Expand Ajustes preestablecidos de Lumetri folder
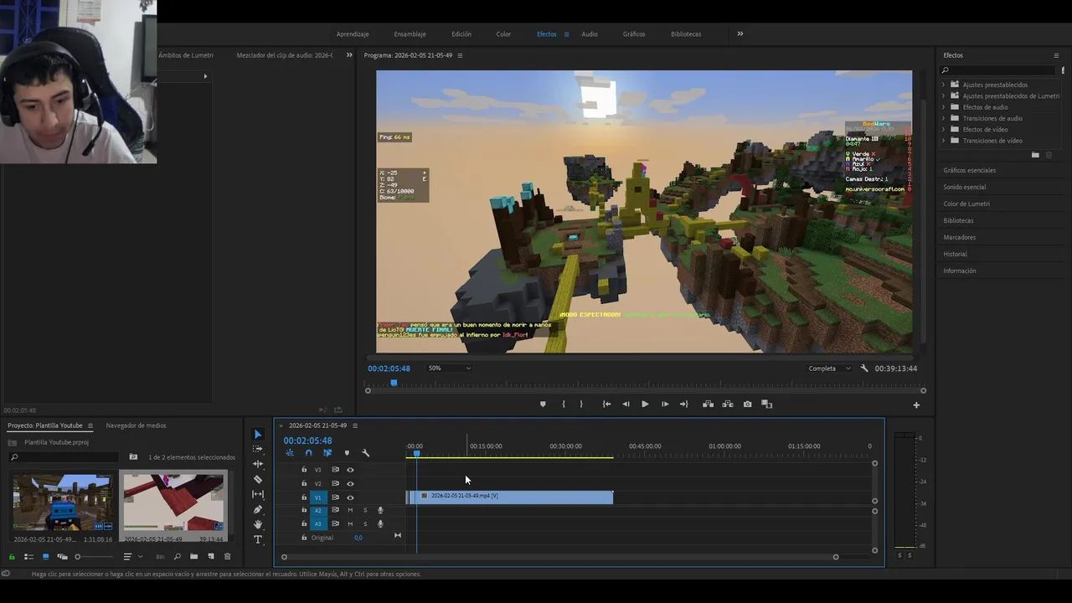The width and height of the screenshot is (1072, 603). (x=943, y=96)
